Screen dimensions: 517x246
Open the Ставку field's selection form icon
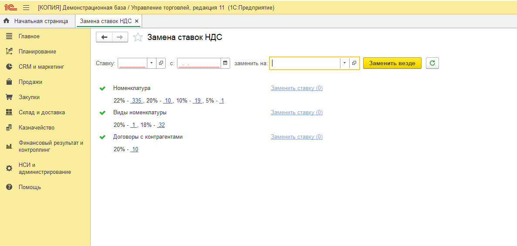tap(161, 63)
